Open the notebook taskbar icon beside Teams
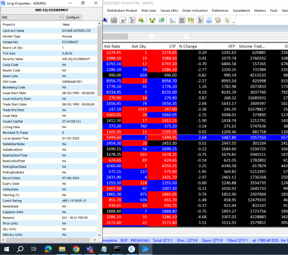 click(104, 249)
